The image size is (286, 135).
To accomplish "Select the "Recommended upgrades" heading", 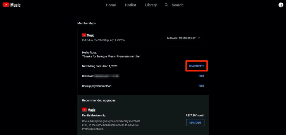I will (99, 100).
